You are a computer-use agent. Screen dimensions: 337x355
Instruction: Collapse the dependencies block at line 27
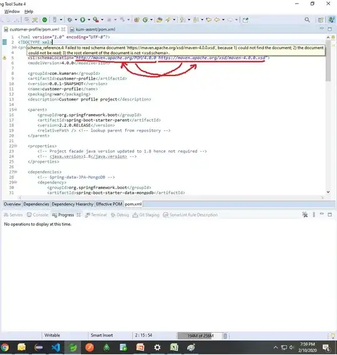(16, 172)
